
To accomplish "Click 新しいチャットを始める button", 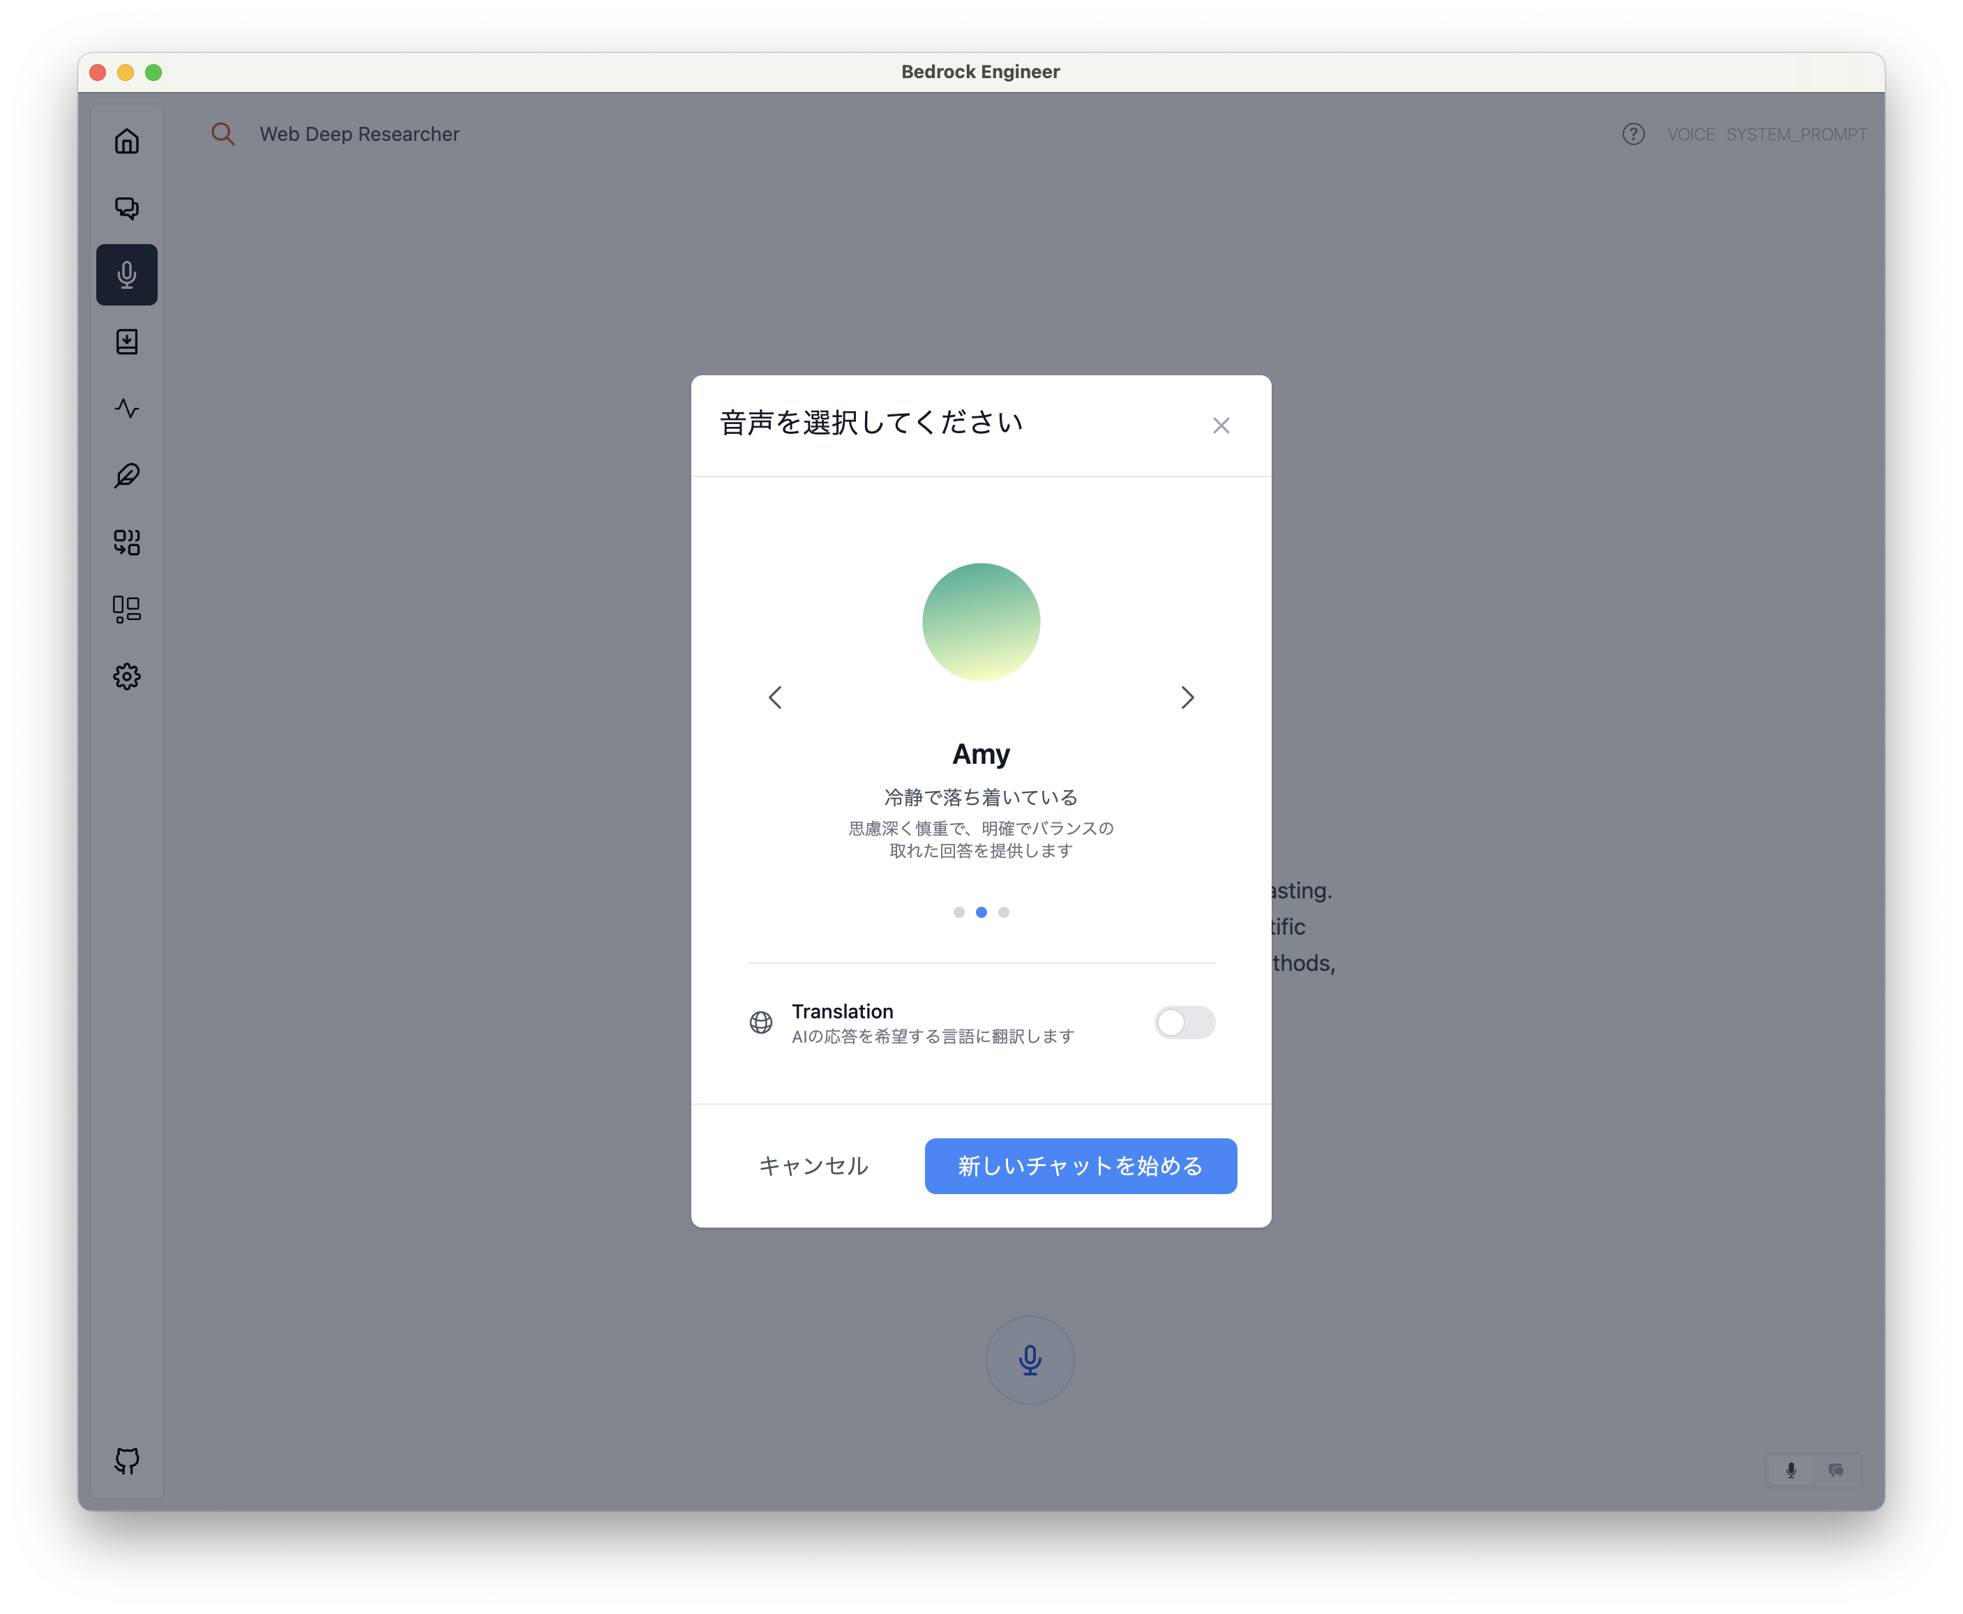I will click(x=1081, y=1166).
